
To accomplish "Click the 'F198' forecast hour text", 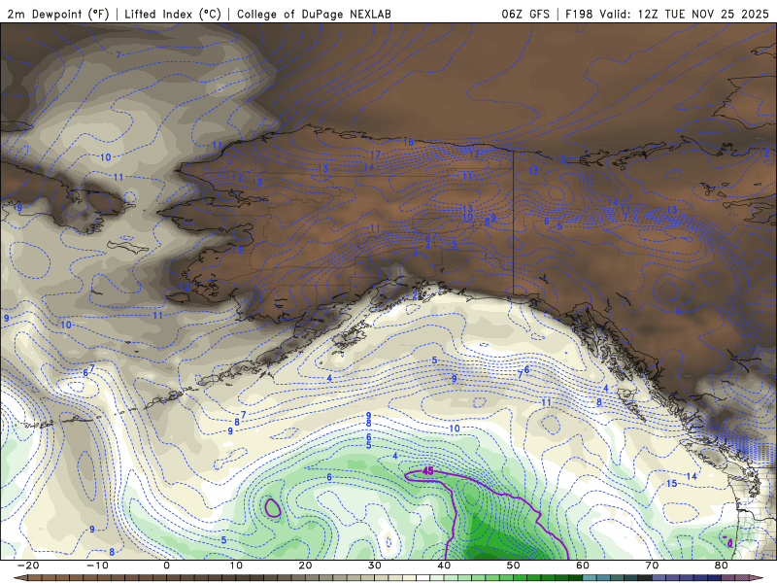I will click(579, 14).
